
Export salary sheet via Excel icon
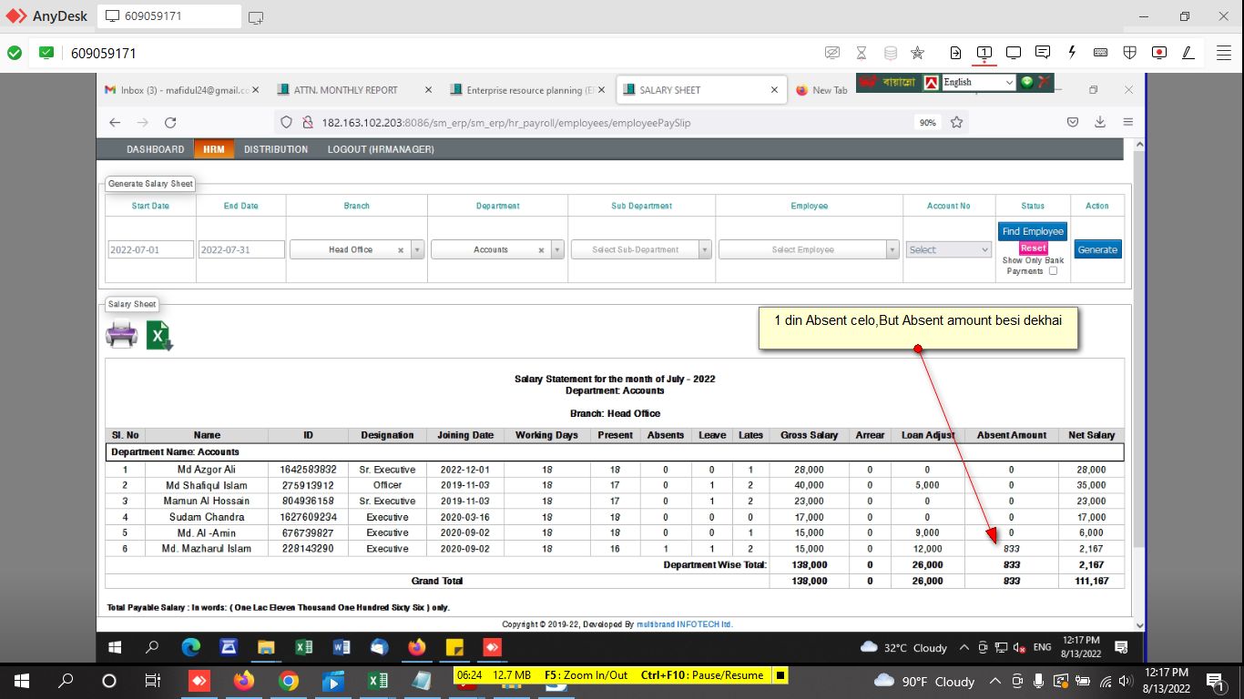pyautogui.click(x=159, y=335)
